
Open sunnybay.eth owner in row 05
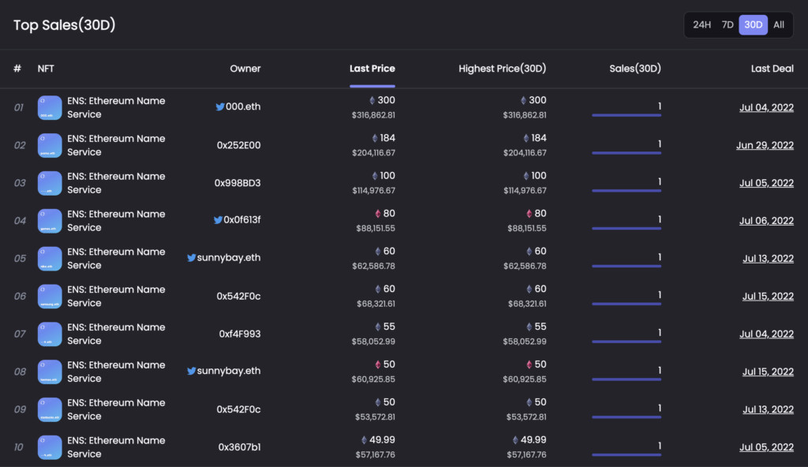point(229,258)
